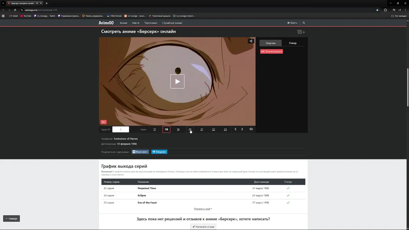Click the address bar URL
The width and height of the screenshot is (409, 230).
[41, 10]
